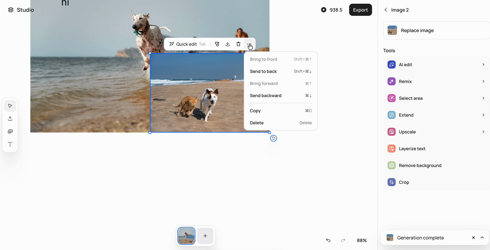Add a new page with plus button
The height and width of the screenshot is (250, 490).
[205, 236]
